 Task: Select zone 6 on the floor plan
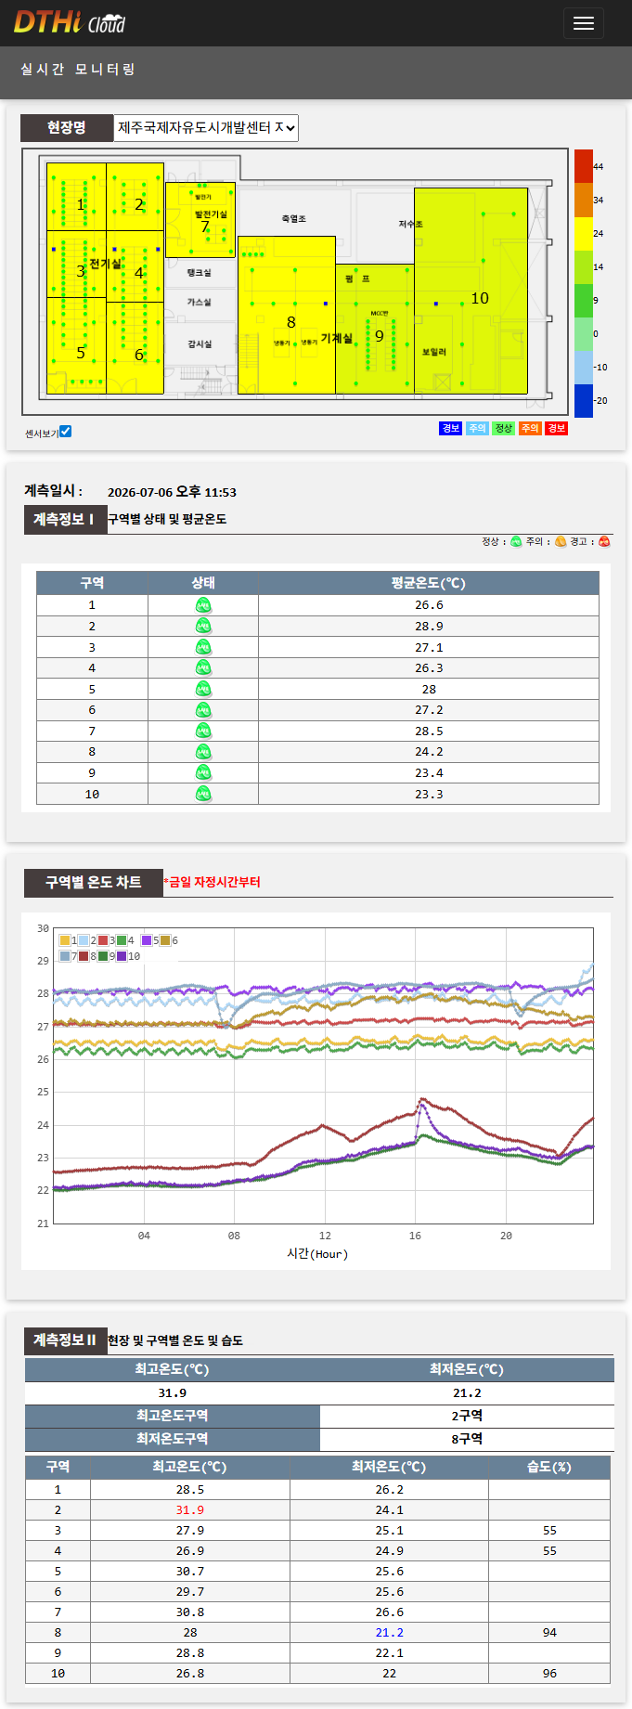(135, 348)
